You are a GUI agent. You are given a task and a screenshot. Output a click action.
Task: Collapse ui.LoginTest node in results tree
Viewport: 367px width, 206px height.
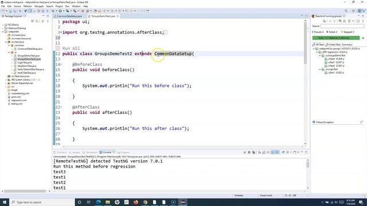pos(320,69)
